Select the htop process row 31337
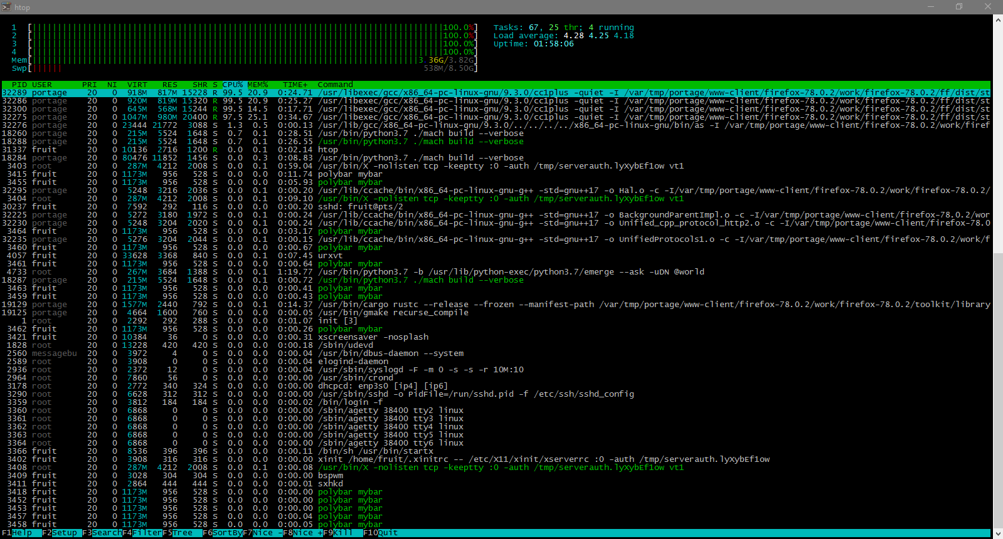This screenshot has height=539, width=1003. (x=496, y=150)
